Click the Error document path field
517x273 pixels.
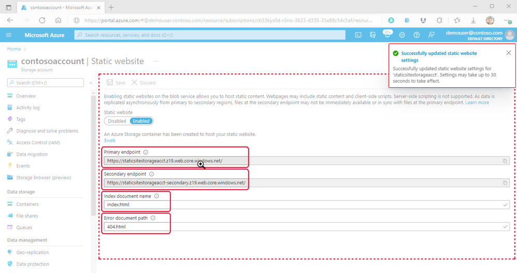[x=307, y=226]
